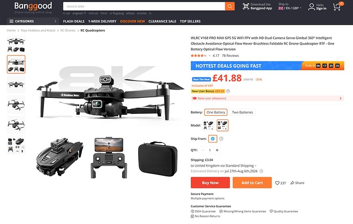Image resolution: width=353 pixels, height=224 pixels.
Task: Click the Download Banggood App QR icon
Action: click(246, 6)
